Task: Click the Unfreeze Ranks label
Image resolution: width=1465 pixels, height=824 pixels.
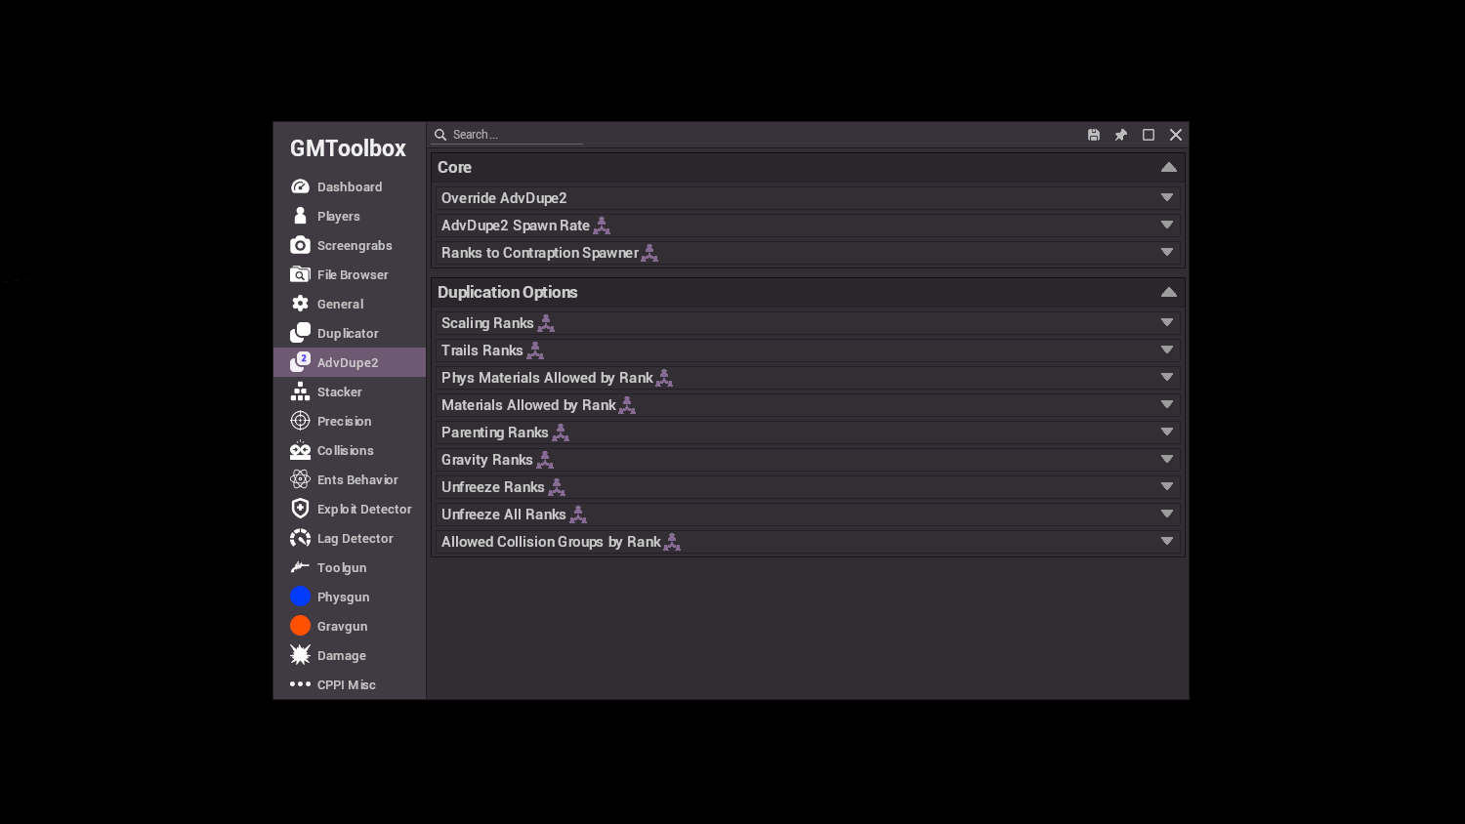Action: (493, 487)
